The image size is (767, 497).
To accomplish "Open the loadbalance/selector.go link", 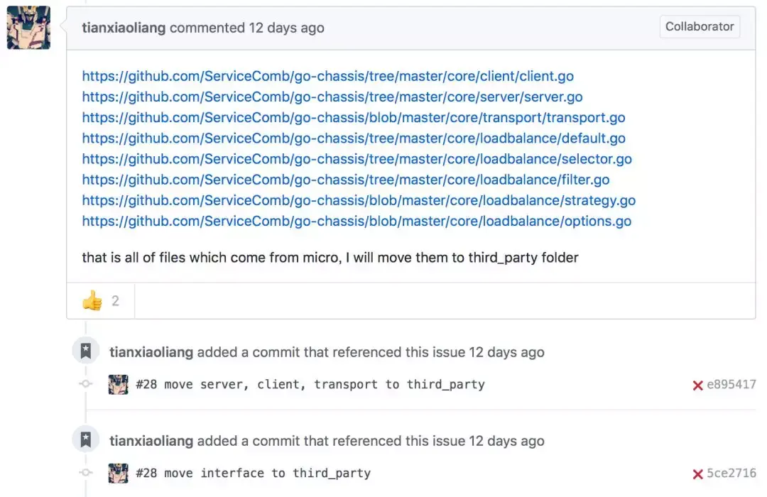I will (x=357, y=159).
